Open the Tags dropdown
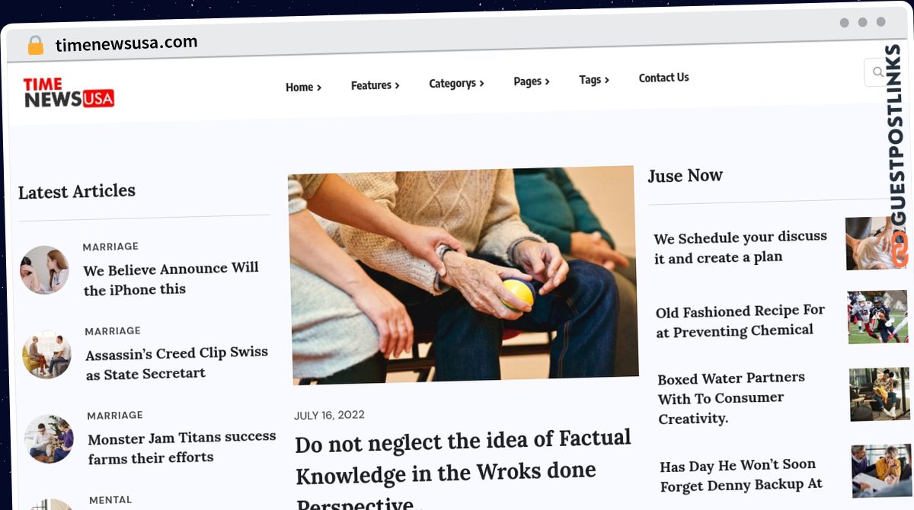Screen dimensions: 914x510 point(594,79)
